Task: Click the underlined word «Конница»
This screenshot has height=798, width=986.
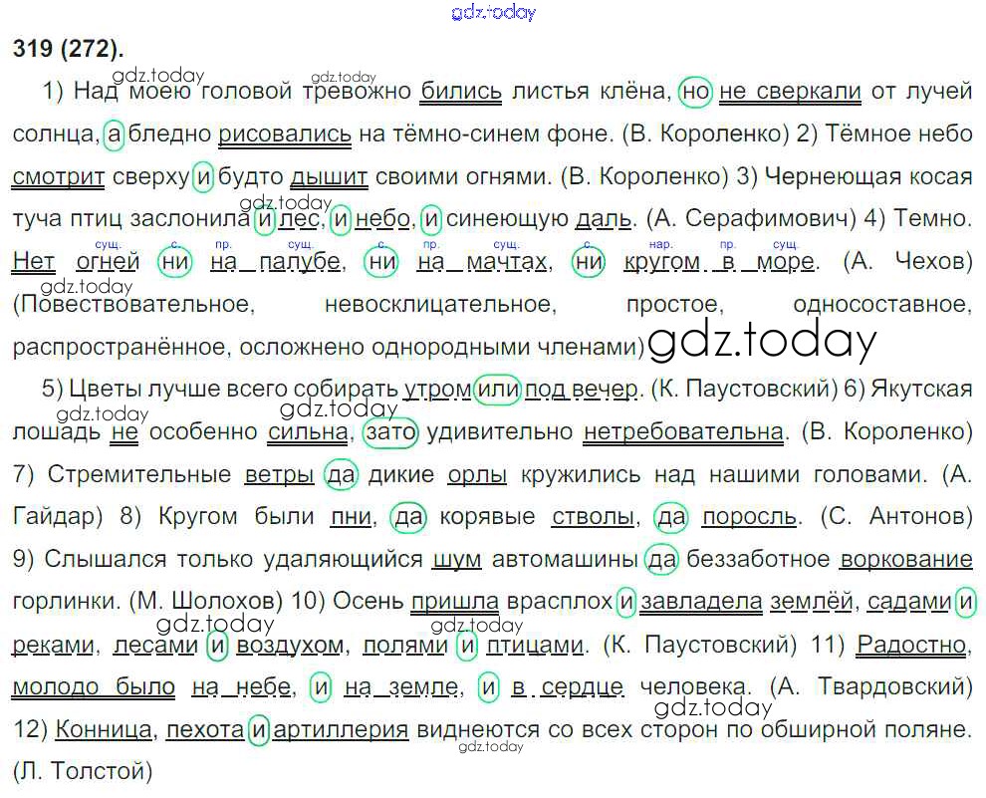Action: tap(106, 729)
